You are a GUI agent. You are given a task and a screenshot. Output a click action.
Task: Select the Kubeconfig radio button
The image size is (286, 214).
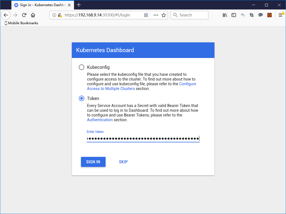click(x=82, y=67)
